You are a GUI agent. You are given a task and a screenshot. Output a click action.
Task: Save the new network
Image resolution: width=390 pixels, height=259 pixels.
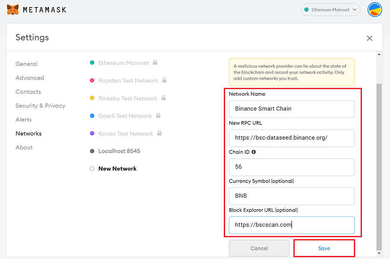(324, 248)
